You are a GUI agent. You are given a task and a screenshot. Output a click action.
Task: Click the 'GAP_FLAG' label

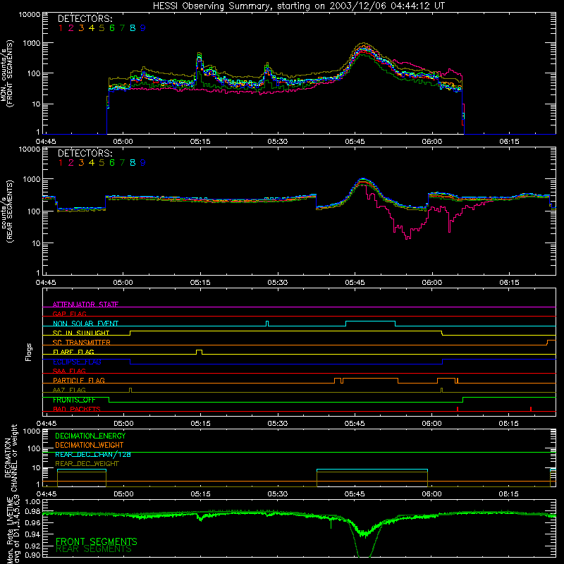tap(69, 314)
